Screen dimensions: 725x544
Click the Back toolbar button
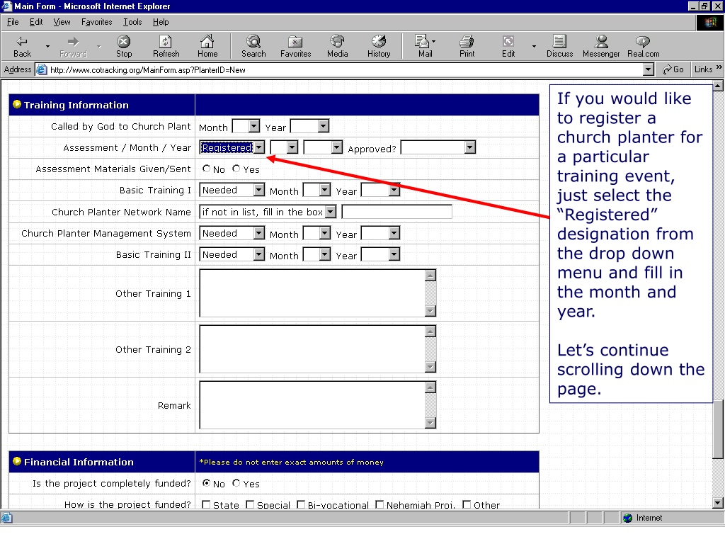[x=22, y=46]
